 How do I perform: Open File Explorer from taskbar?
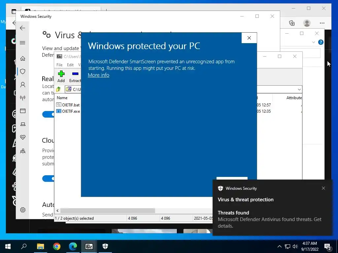40,246
